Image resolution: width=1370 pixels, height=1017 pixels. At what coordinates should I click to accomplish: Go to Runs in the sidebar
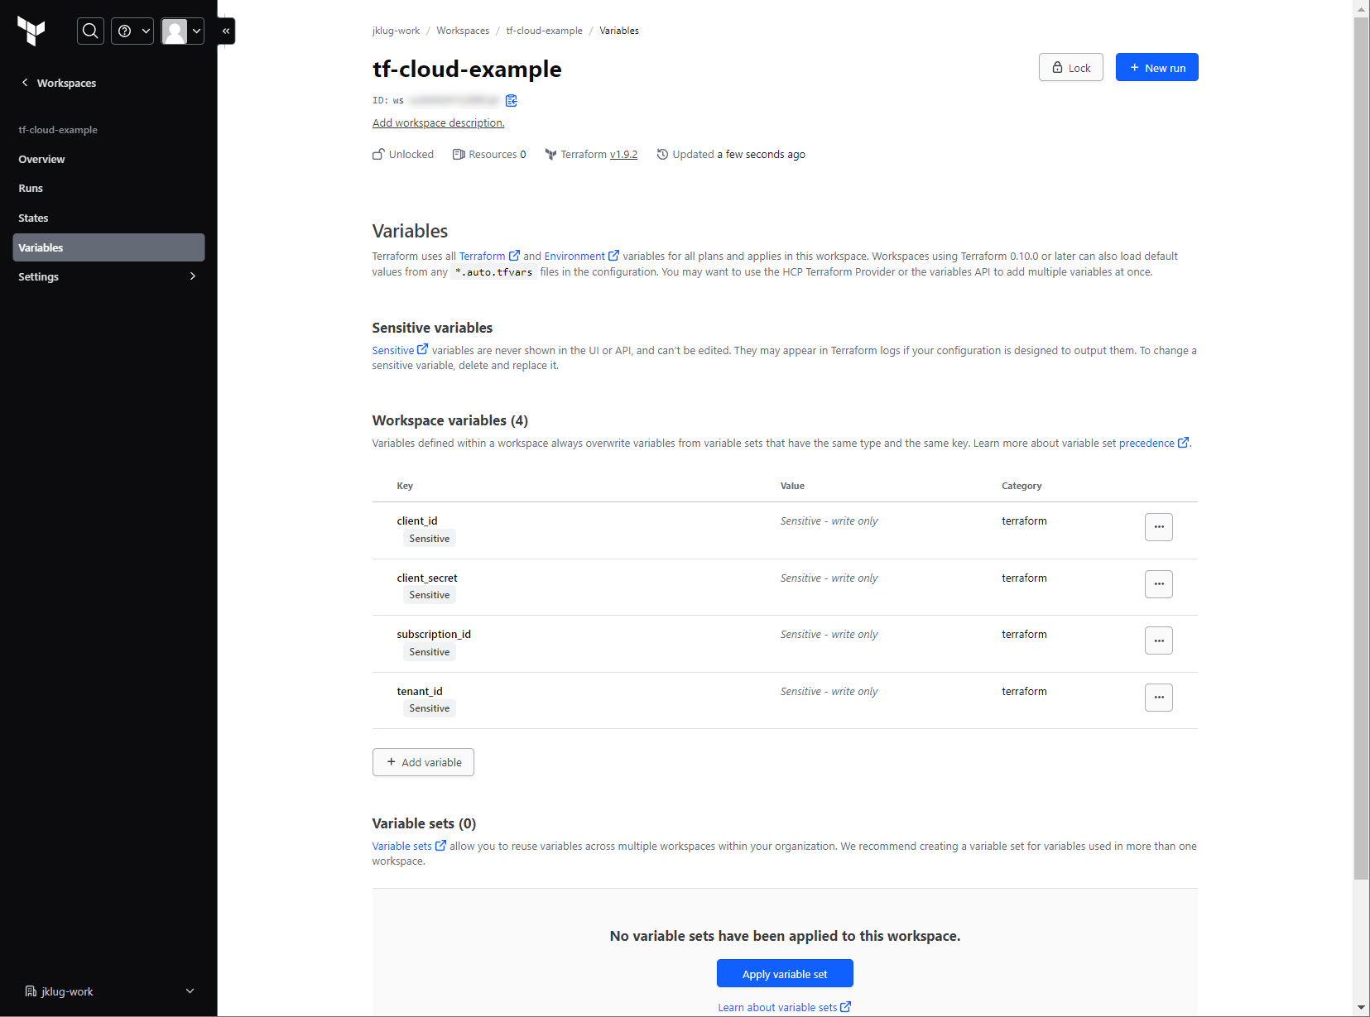coord(31,189)
